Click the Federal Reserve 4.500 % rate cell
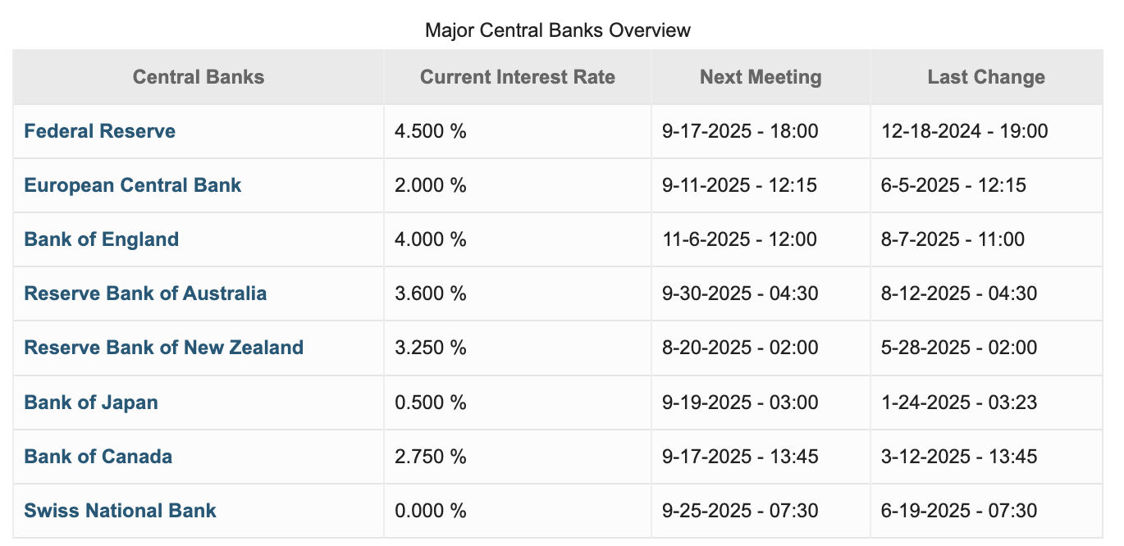This screenshot has height=546, width=1124. [431, 131]
